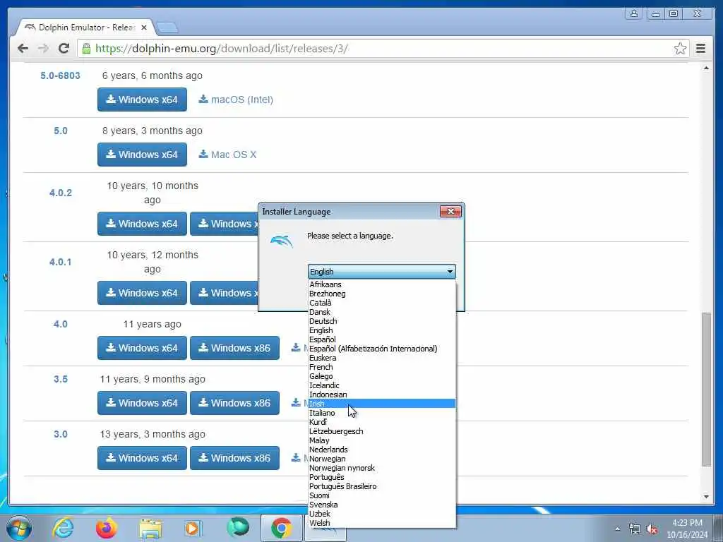Download Mac OS X build for 5.0
The image size is (723, 542).
pyautogui.click(x=227, y=155)
